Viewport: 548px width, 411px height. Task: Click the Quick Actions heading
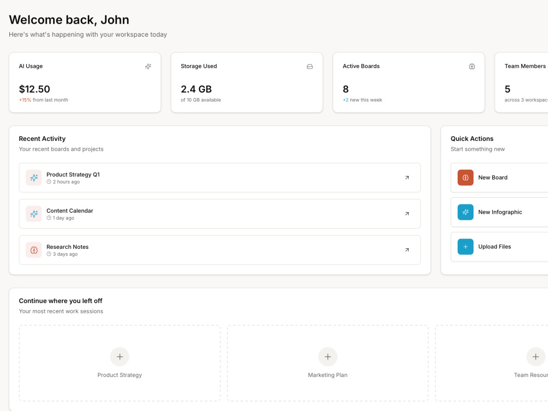pos(472,139)
